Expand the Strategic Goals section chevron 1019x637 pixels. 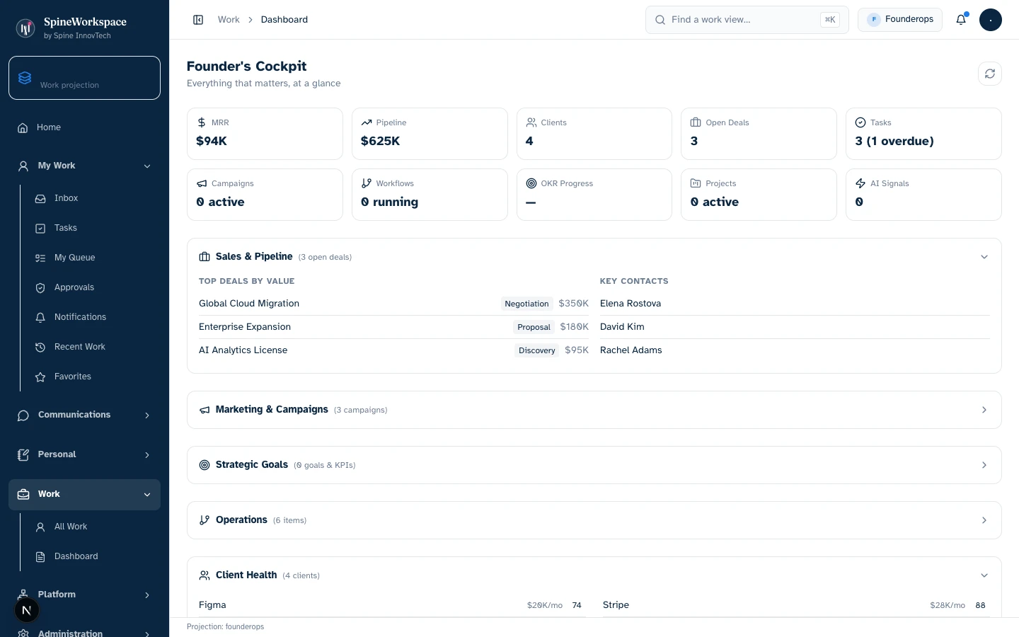pos(984,465)
